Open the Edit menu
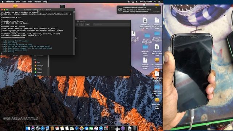The height and width of the screenshot is (131, 233). [24, 1]
